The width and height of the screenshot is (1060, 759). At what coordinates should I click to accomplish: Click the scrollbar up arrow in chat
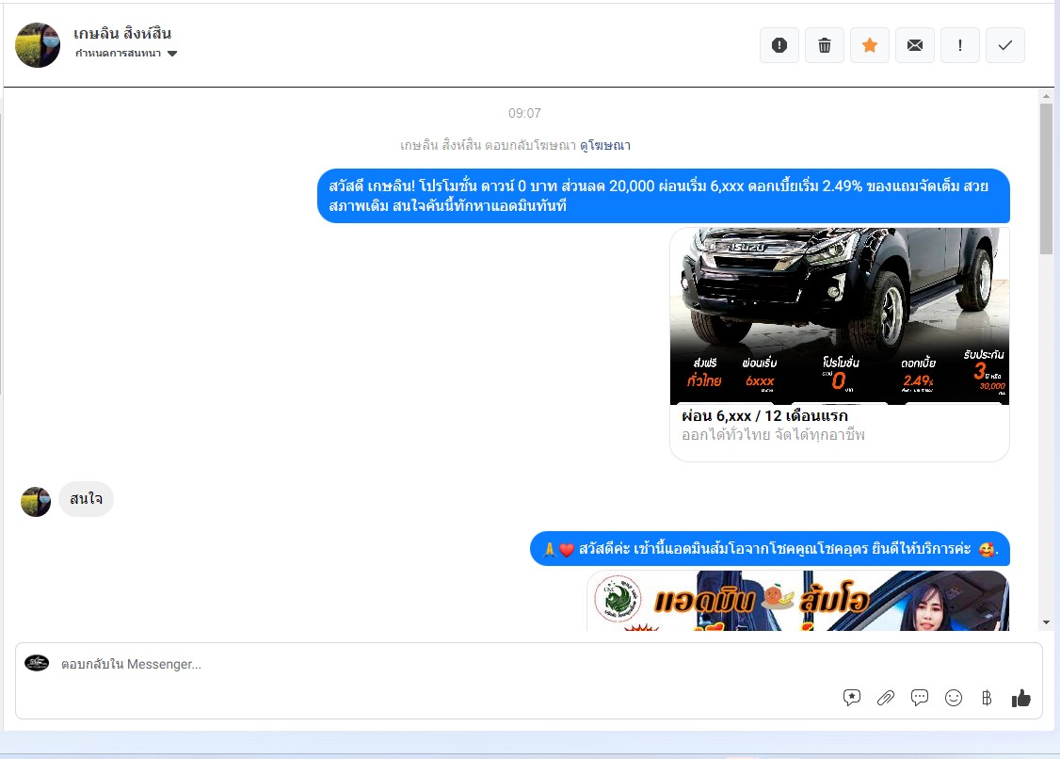point(1046,96)
